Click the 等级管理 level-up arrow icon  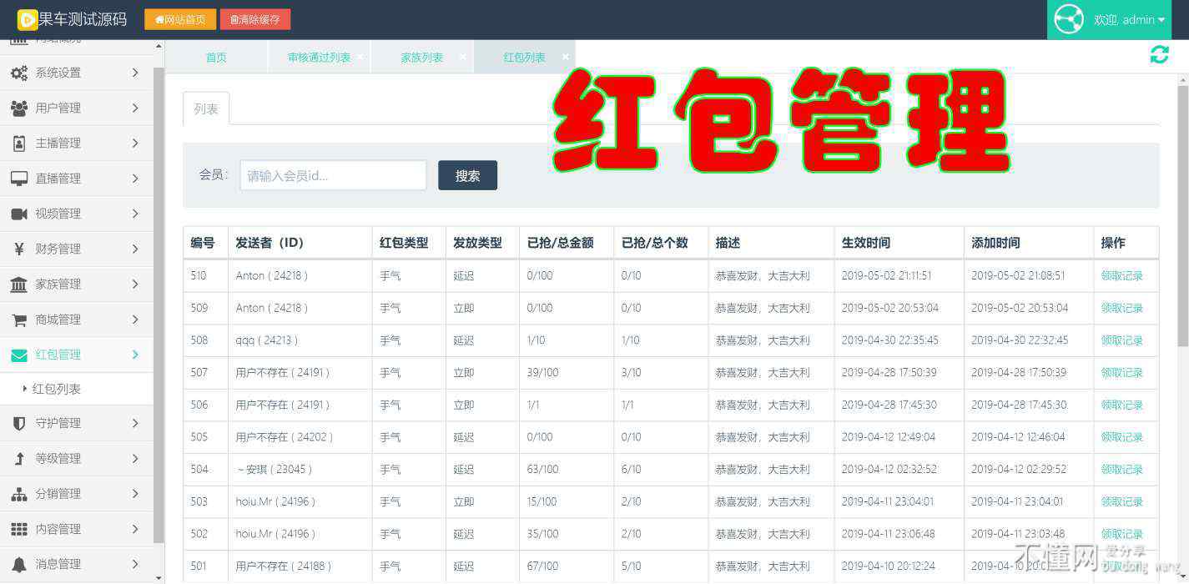coord(18,459)
